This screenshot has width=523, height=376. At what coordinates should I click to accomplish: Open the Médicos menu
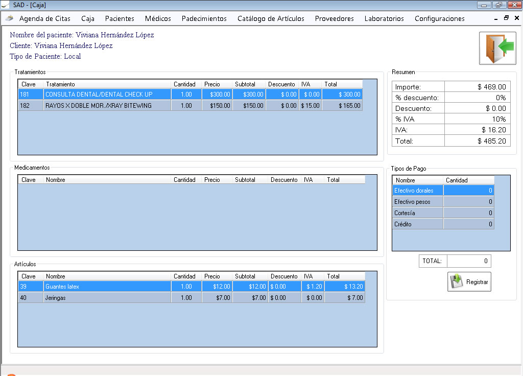[158, 19]
